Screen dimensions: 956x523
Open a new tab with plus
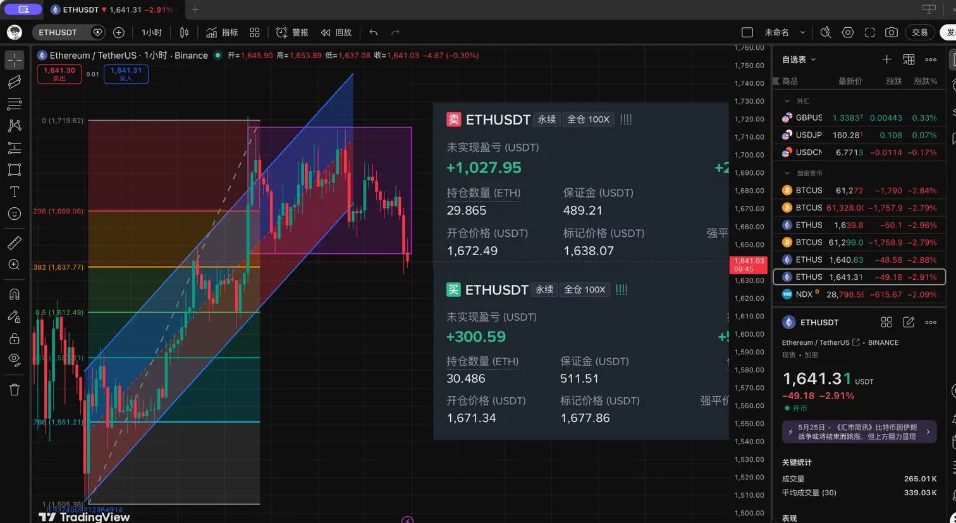tap(195, 9)
